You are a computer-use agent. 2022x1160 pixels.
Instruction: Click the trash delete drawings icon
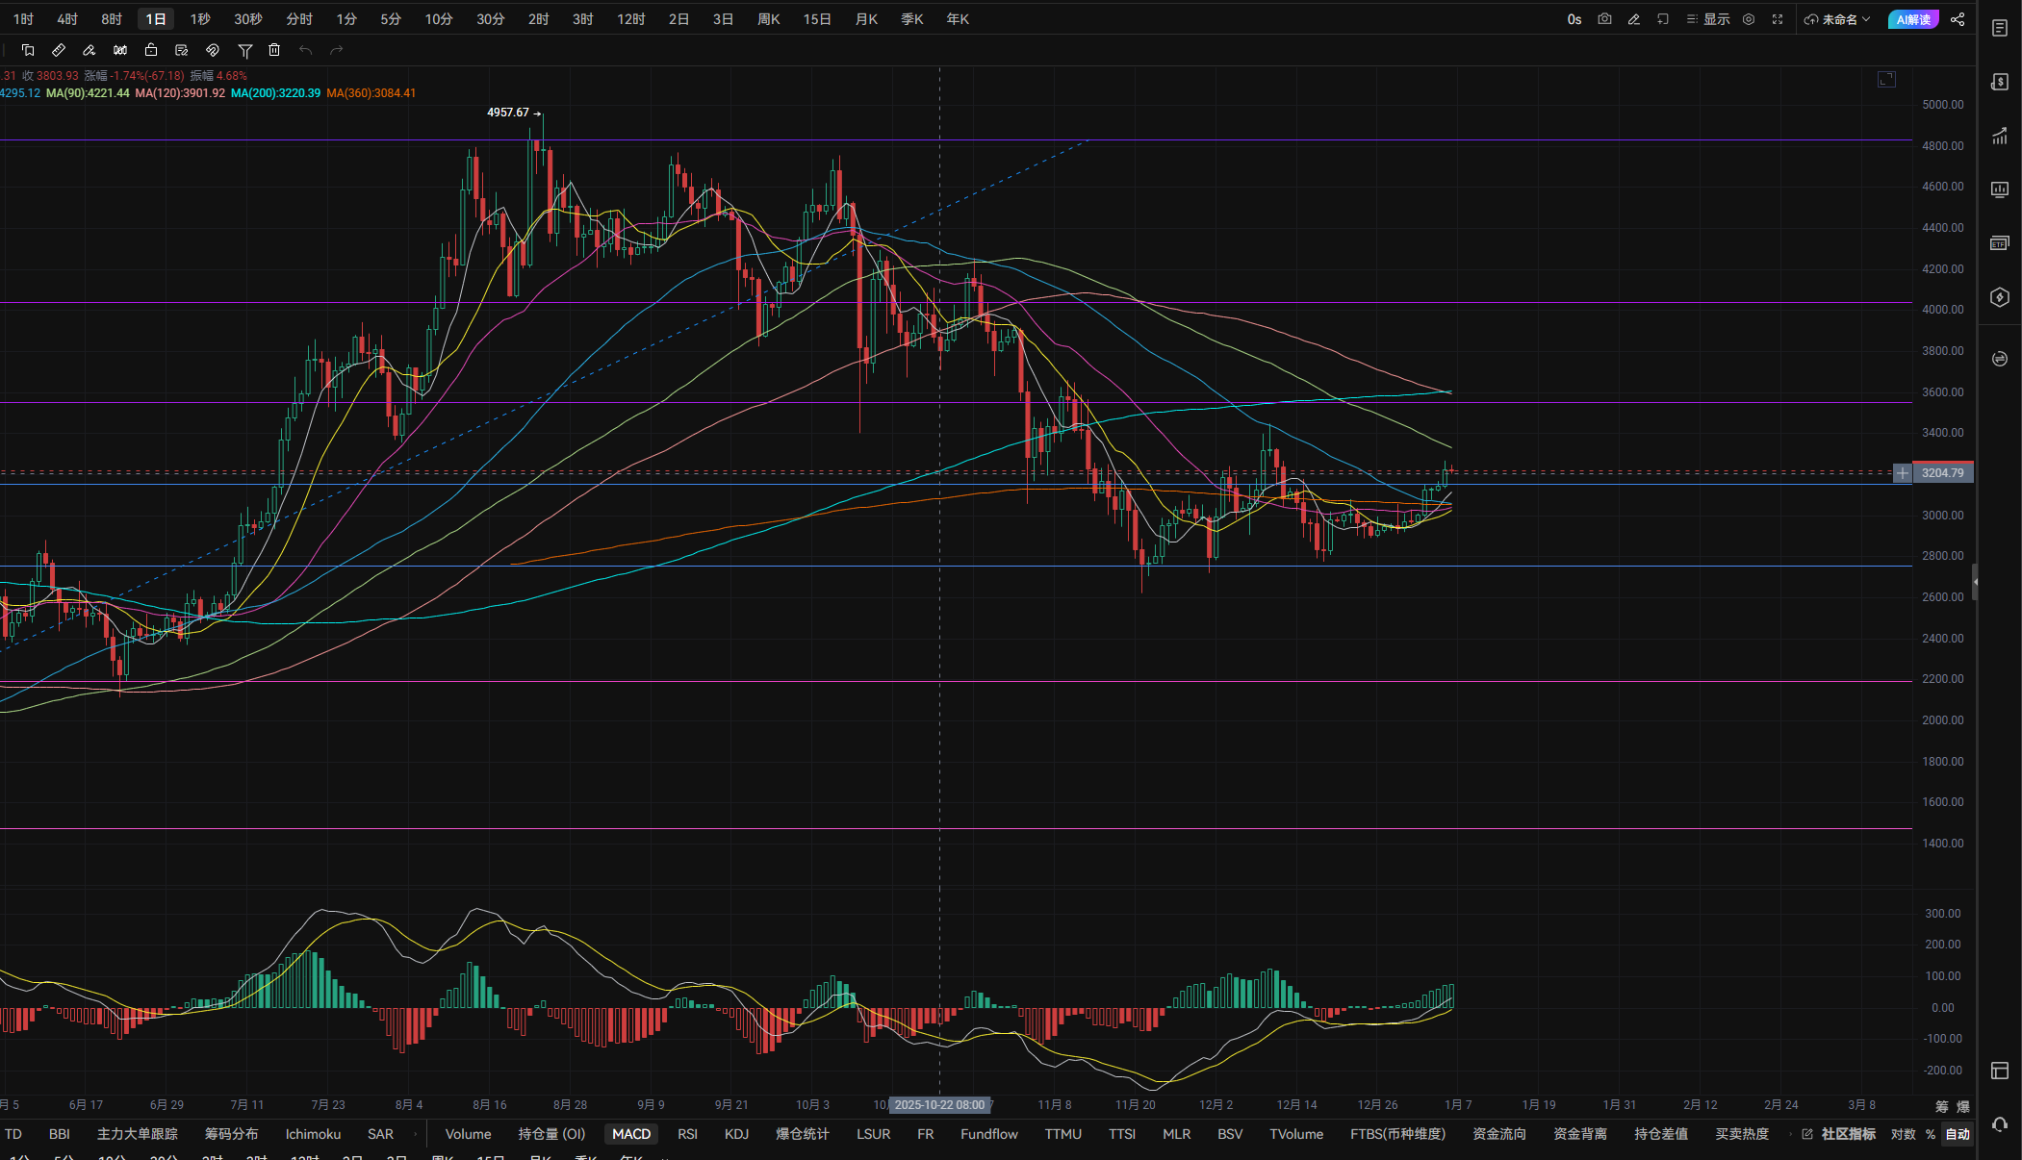(x=274, y=50)
